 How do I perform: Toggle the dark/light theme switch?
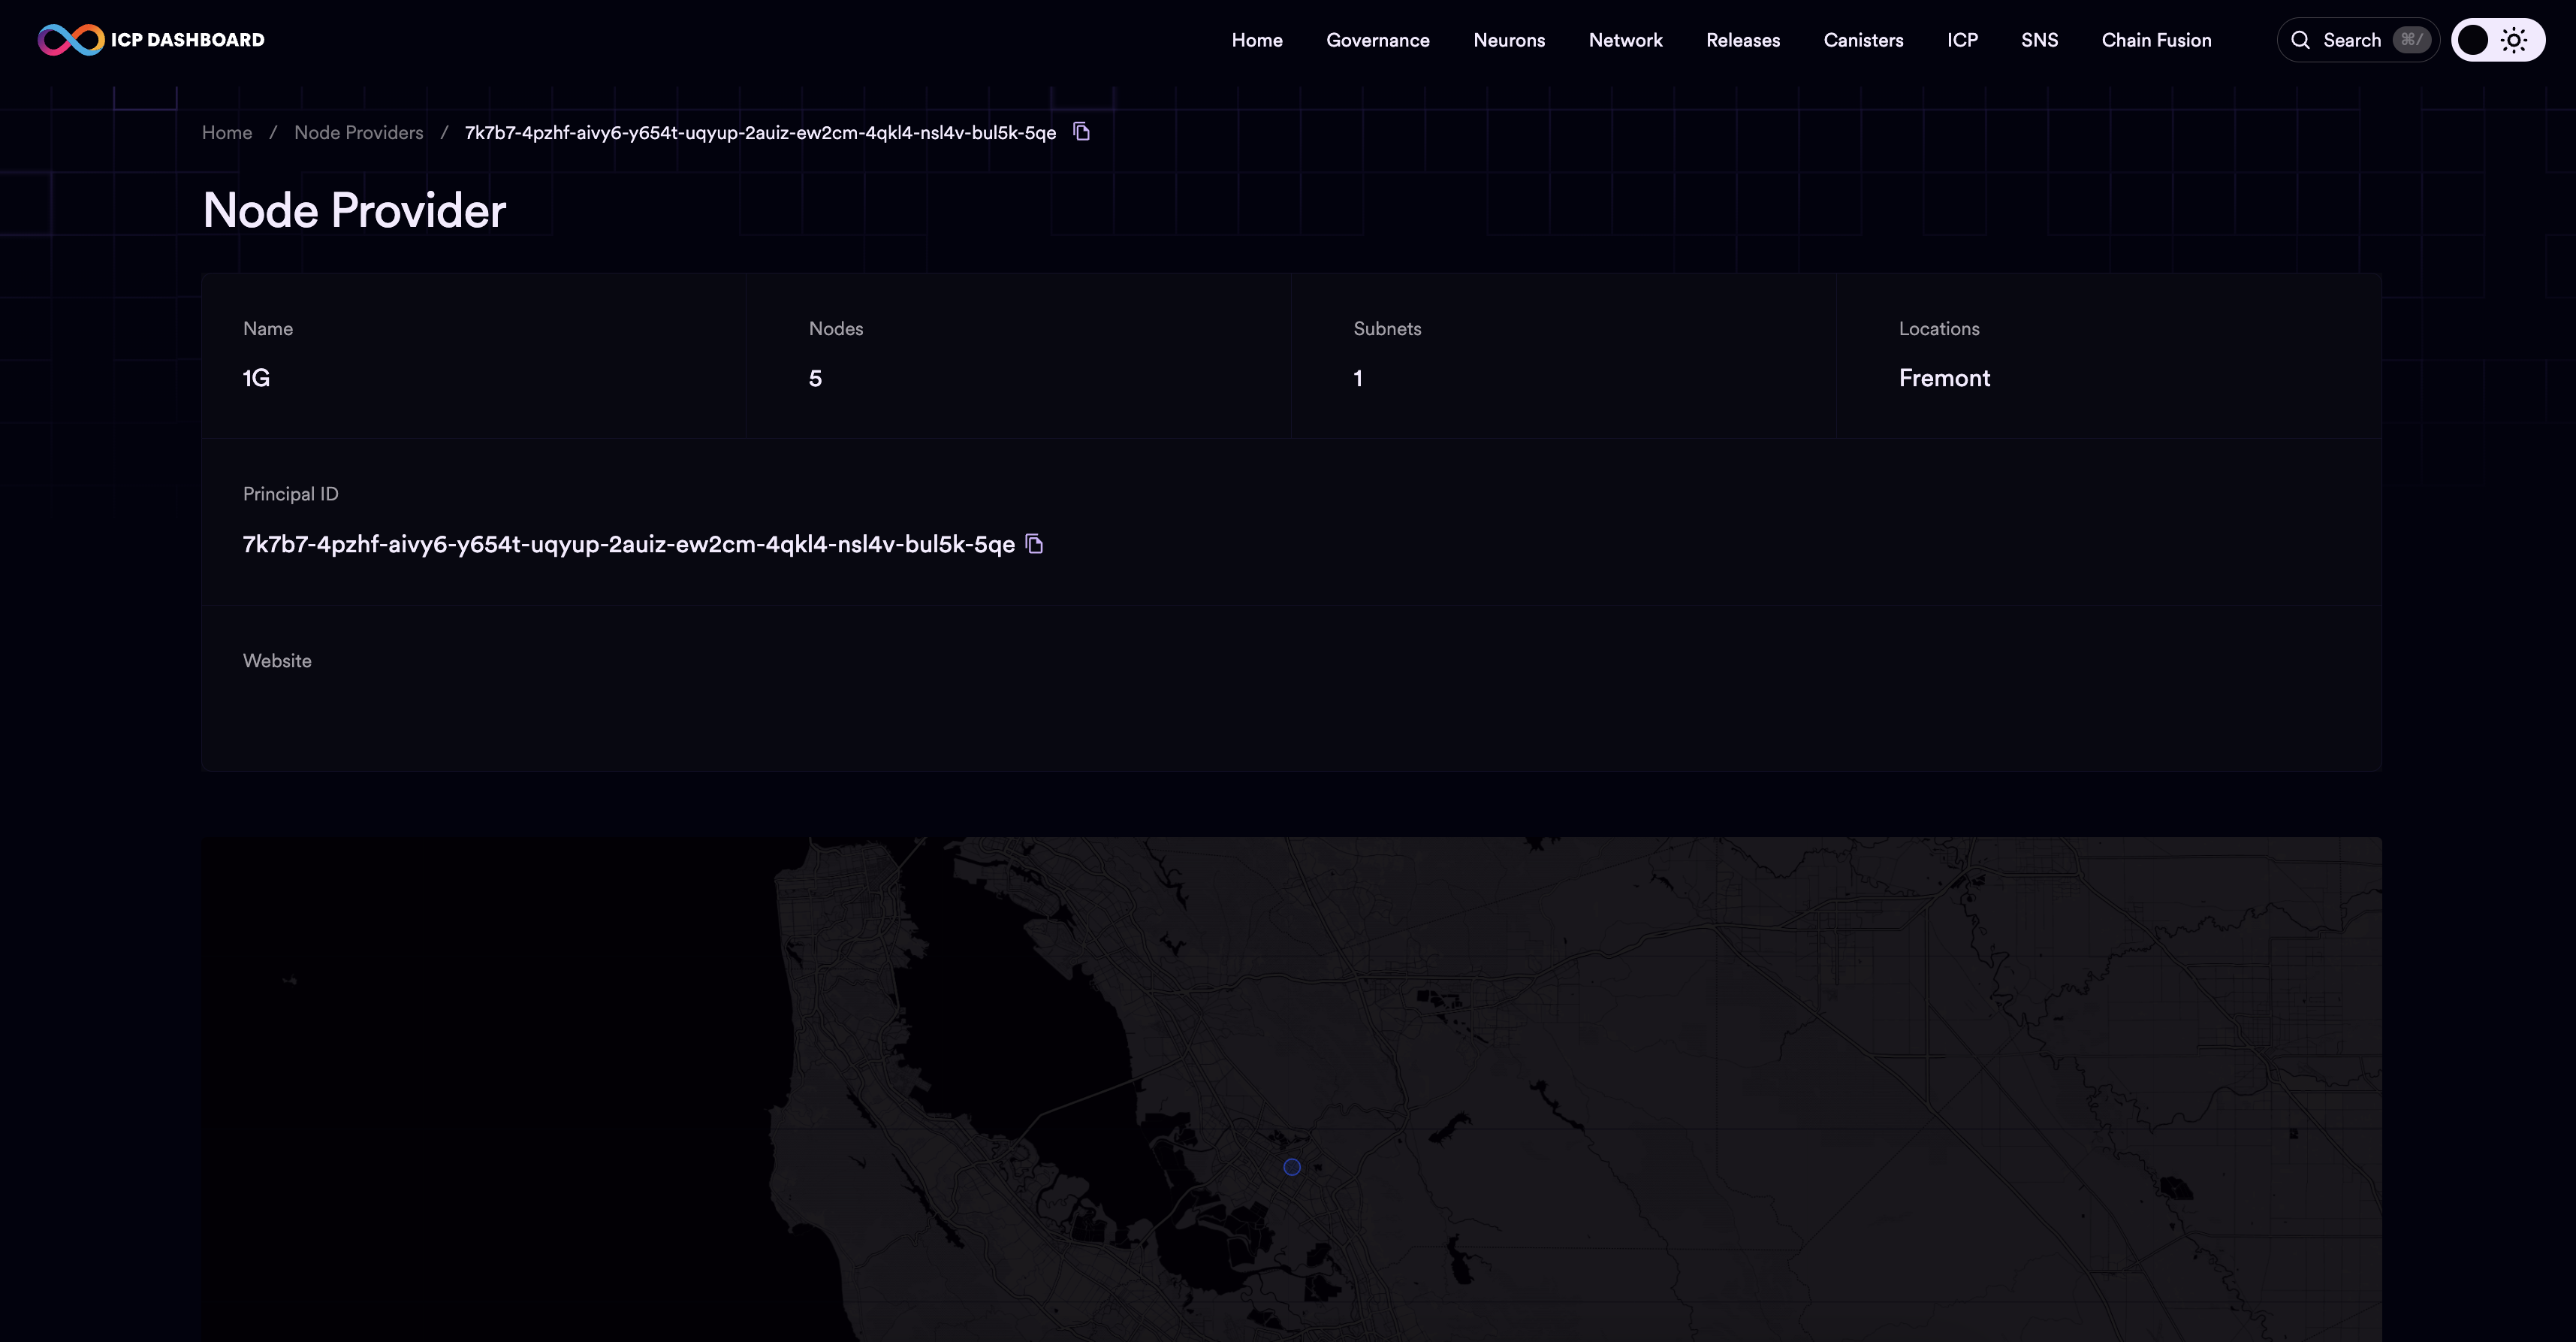coord(2497,40)
